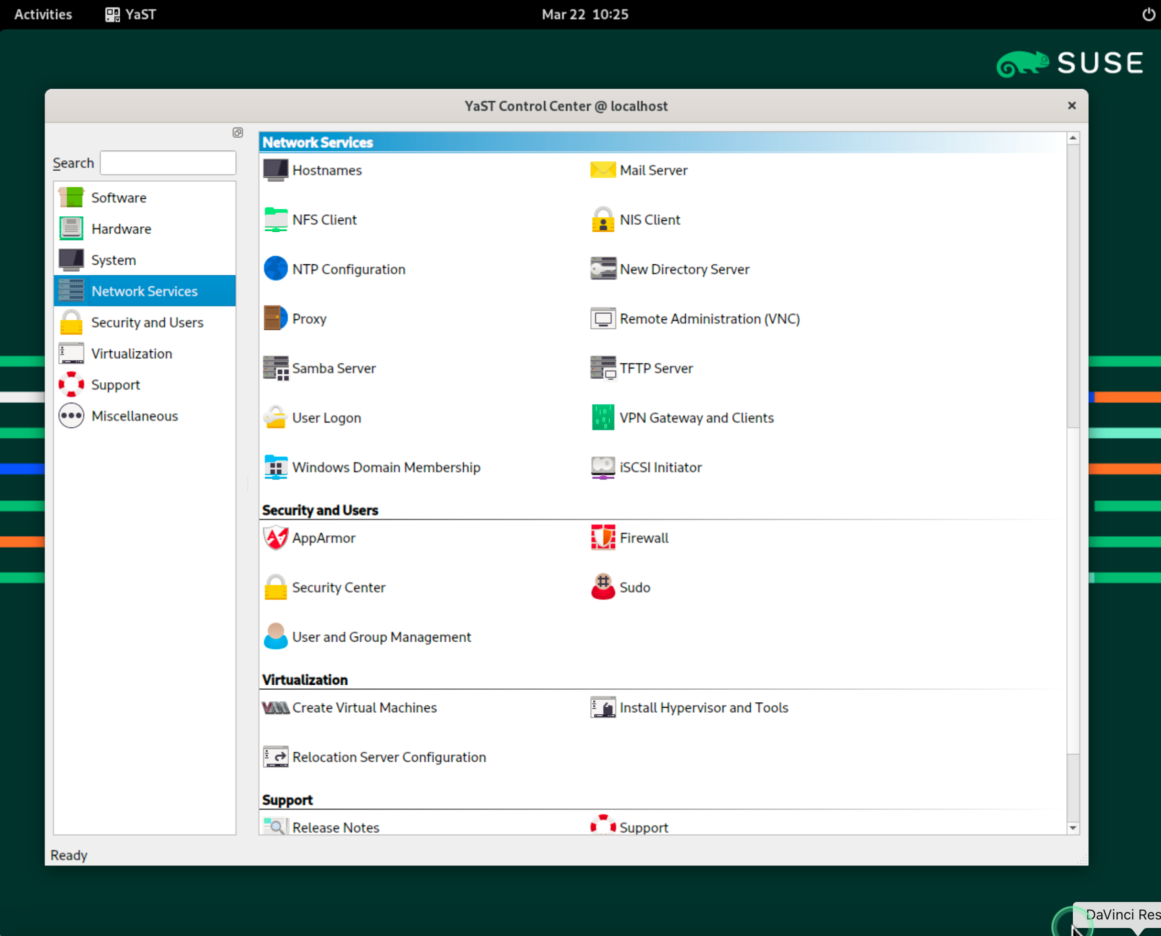Open Create Virtual Machines icon

(275, 708)
